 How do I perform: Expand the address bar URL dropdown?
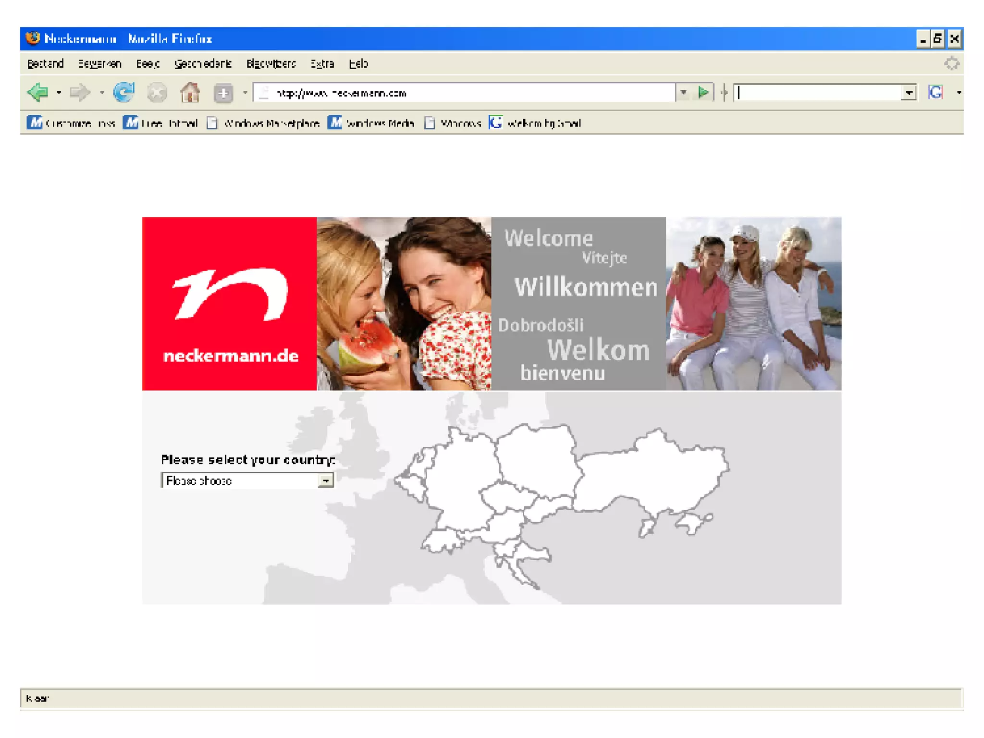pos(683,92)
